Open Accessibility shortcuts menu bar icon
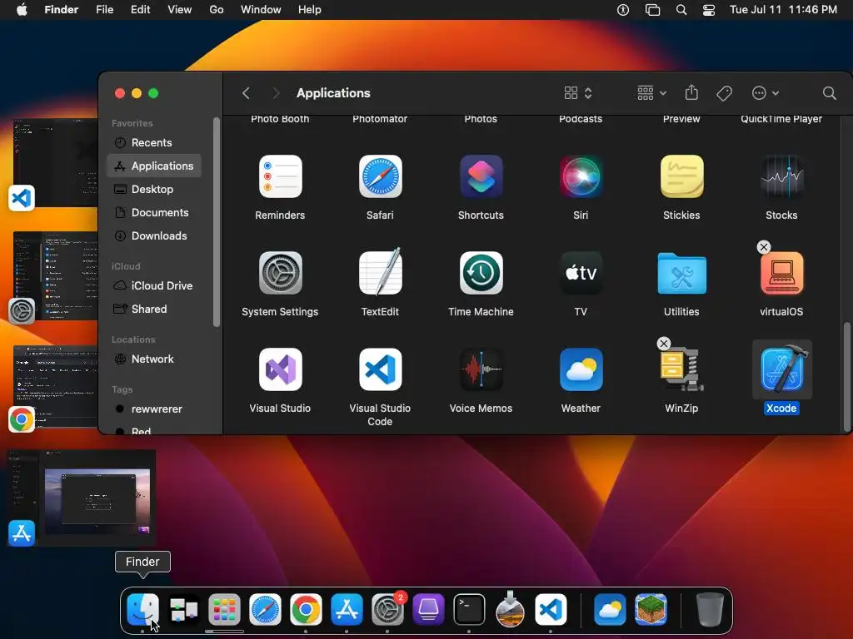This screenshot has width=853, height=639. (x=623, y=10)
